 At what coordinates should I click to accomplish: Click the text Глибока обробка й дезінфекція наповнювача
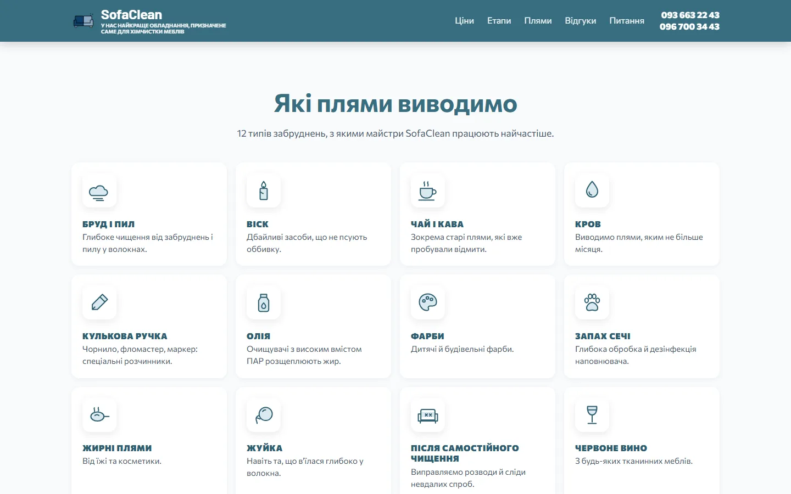tap(636, 355)
